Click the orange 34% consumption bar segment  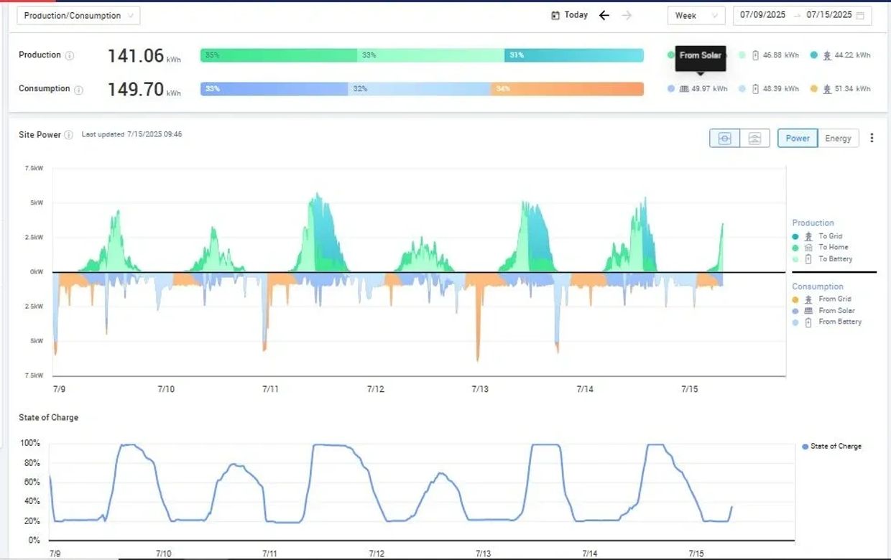click(566, 89)
